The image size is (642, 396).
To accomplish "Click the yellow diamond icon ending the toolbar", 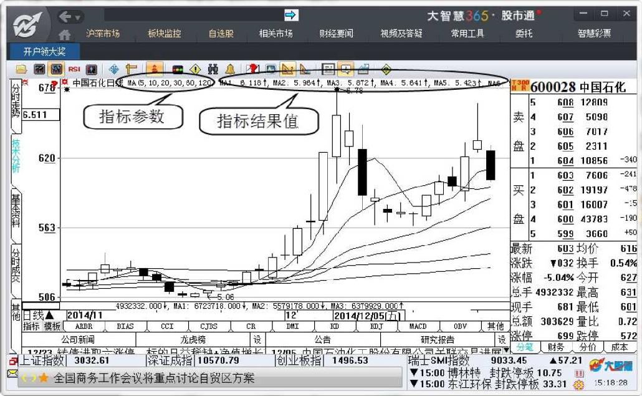I will tap(386, 69).
